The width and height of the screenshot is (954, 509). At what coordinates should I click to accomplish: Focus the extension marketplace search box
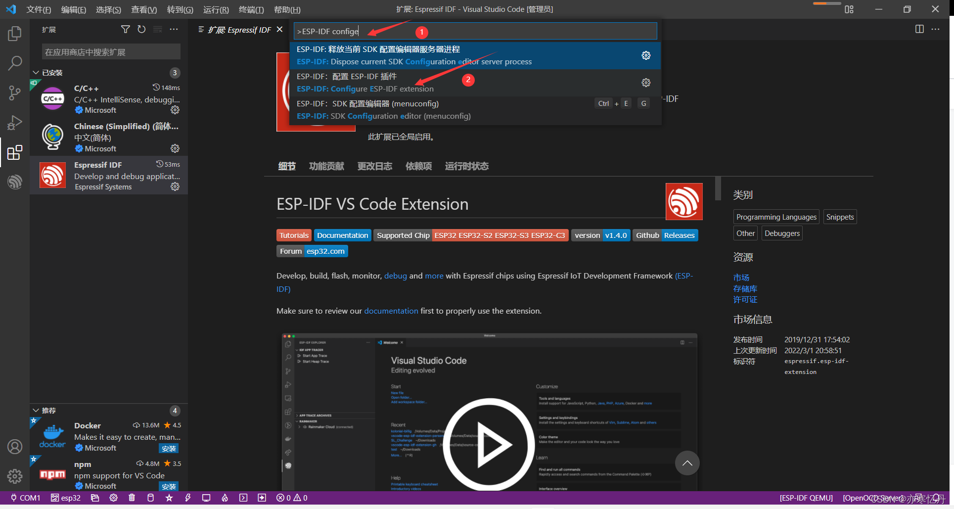[111, 52]
